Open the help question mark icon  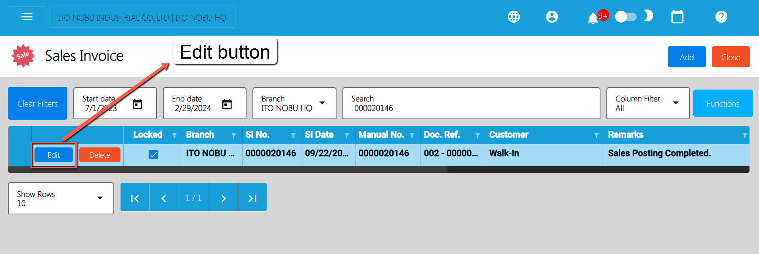point(721,17)
